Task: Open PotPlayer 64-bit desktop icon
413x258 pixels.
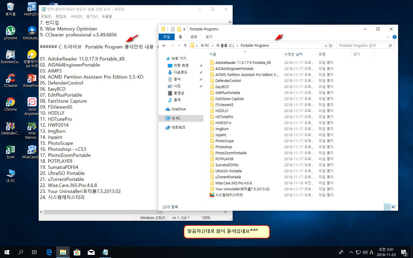Action: (31, 58)
